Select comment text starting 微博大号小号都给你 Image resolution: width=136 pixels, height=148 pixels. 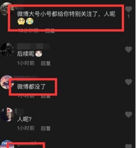[x=66, y=18]
